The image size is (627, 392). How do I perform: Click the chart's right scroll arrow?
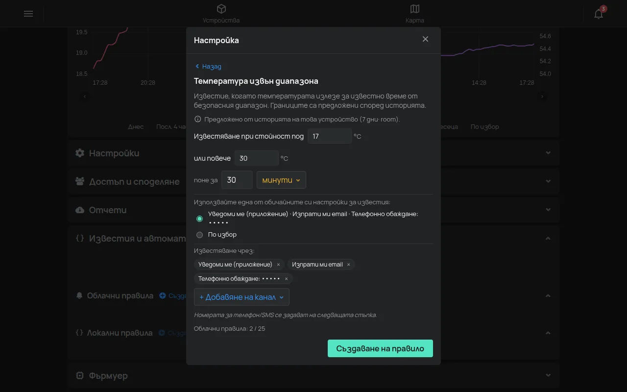tap(542, 97)
